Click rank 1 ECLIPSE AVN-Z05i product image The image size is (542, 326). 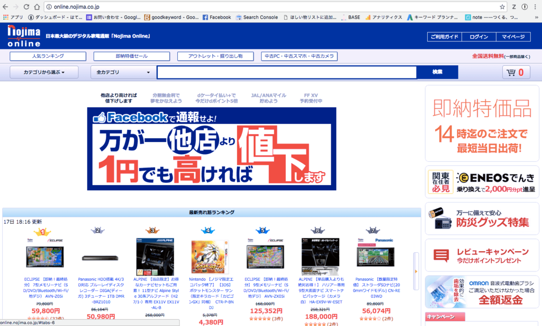pos(45,257)
